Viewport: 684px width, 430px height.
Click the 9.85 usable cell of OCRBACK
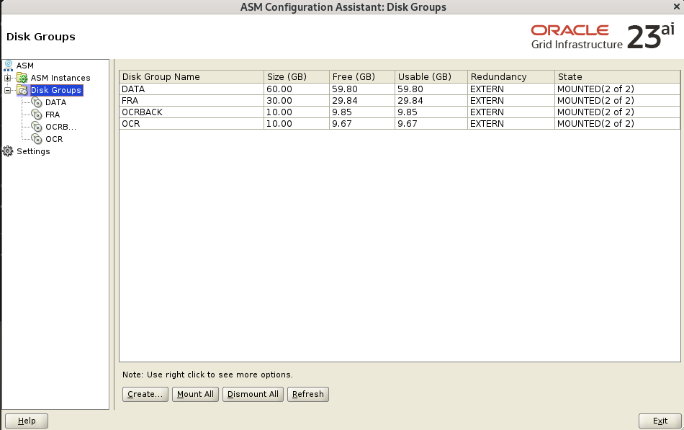pyautogui.click(x=431, y=112)
